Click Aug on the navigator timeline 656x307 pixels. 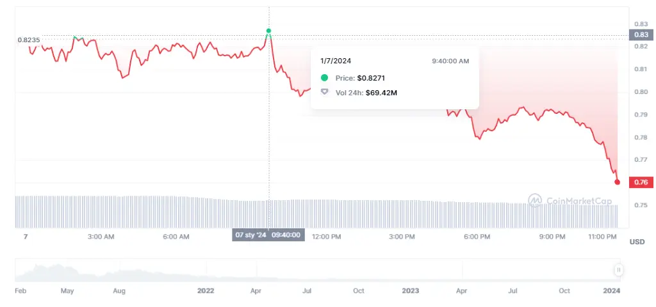coord(119,290)
